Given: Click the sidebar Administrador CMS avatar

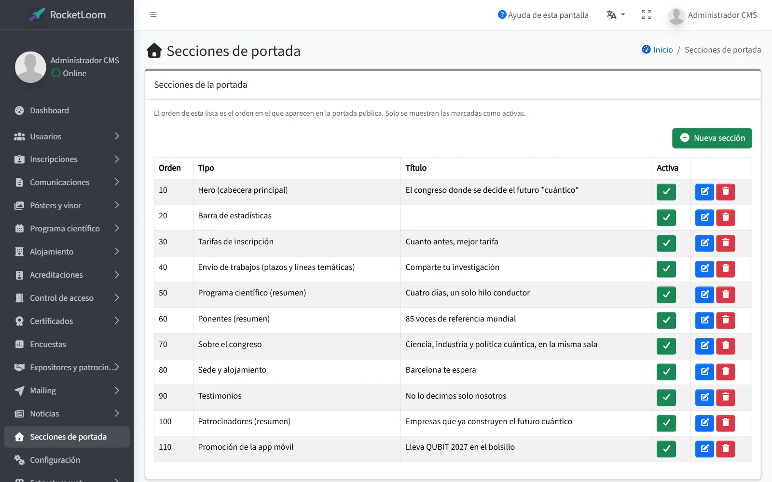Looking at the screenshot, I should click(x=30, y=67).
